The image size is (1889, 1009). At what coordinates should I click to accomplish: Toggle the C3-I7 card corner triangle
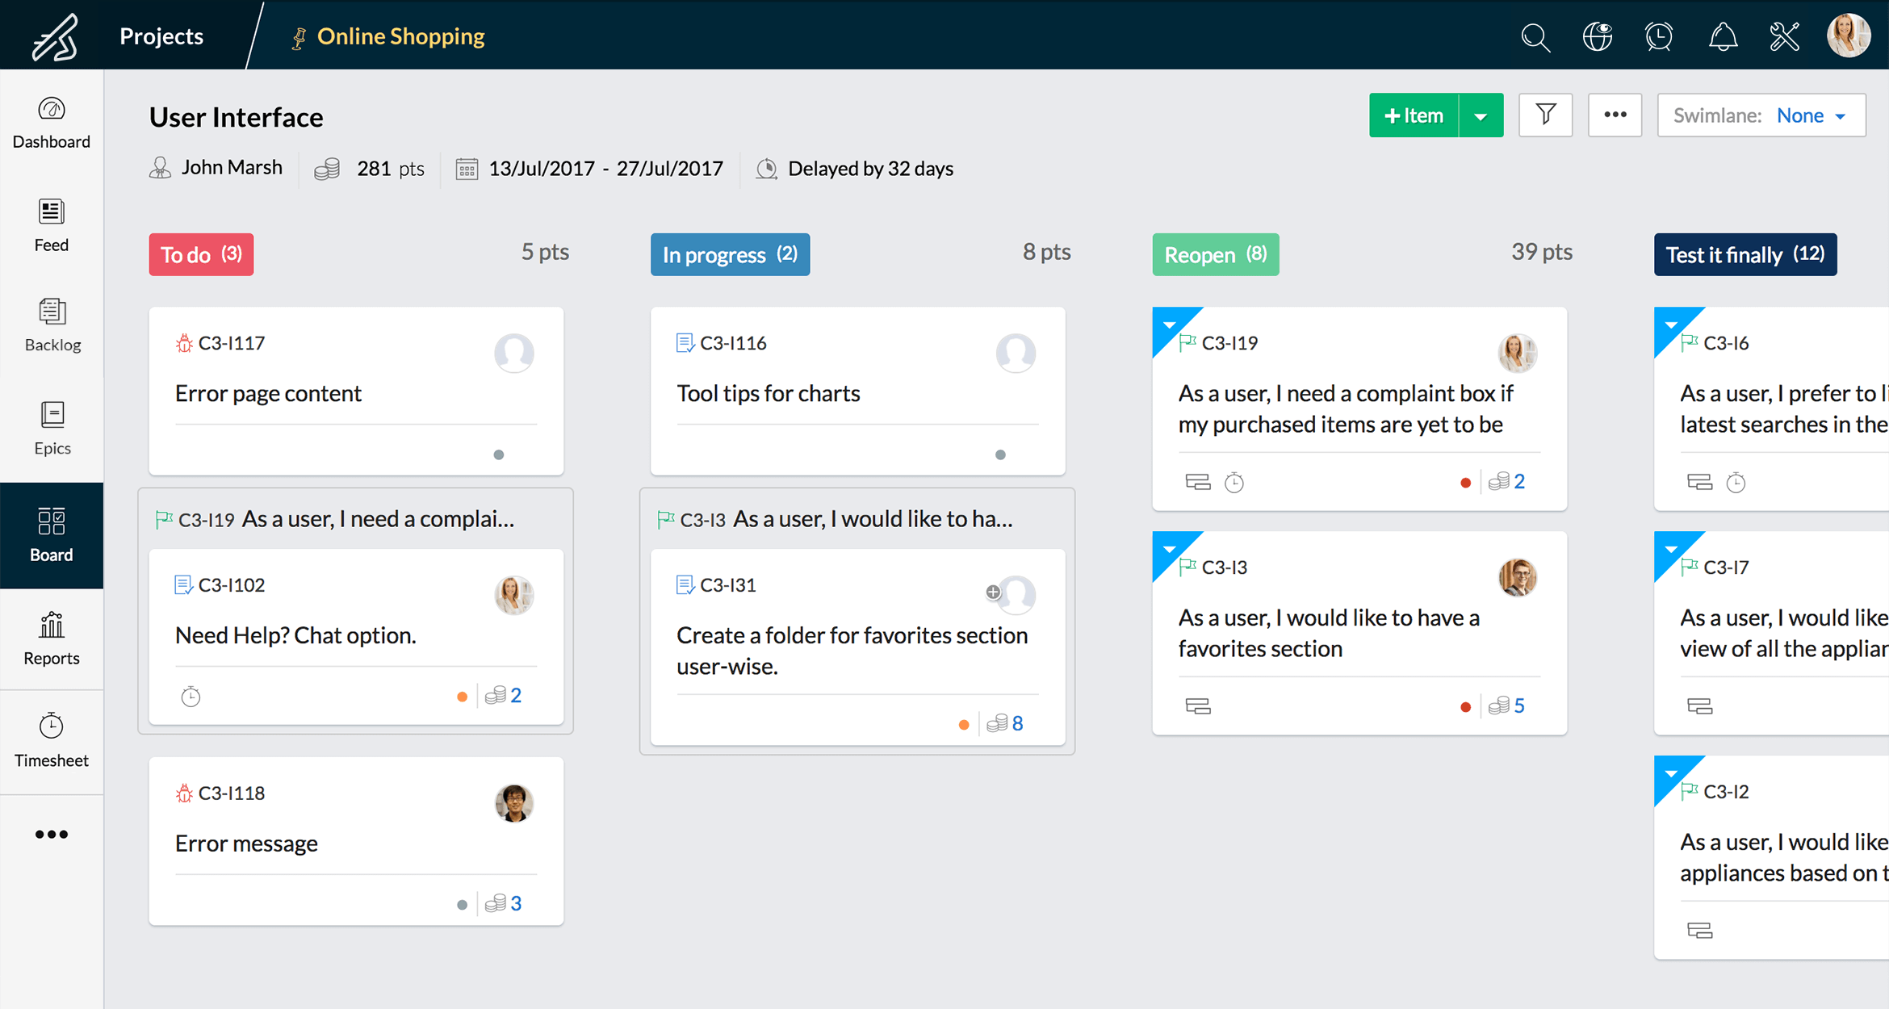[x=1671, y=549]
